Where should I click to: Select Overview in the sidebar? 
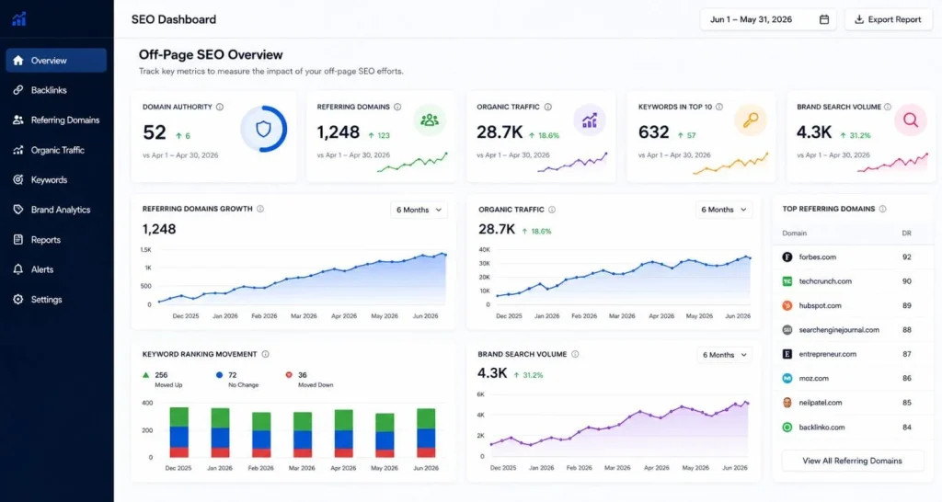(56, 61)
